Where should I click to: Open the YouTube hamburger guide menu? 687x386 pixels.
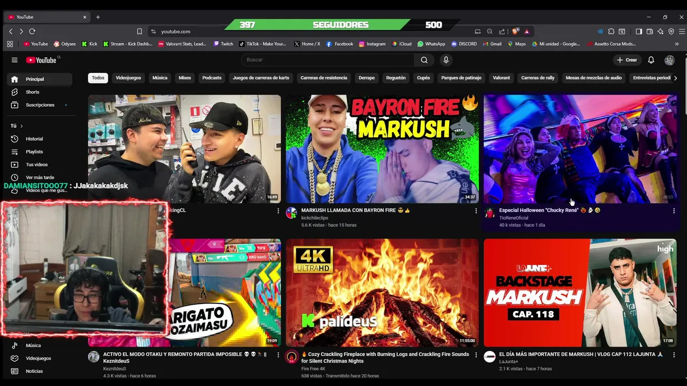point(14,60)
